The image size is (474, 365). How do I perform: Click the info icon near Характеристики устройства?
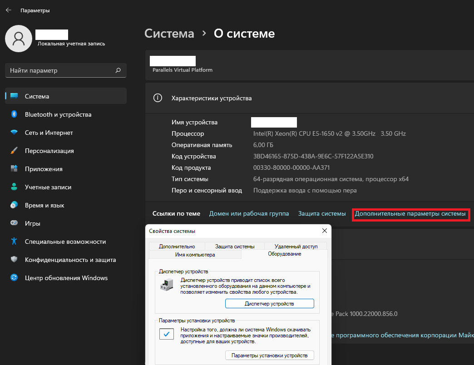tap(157, 98)
